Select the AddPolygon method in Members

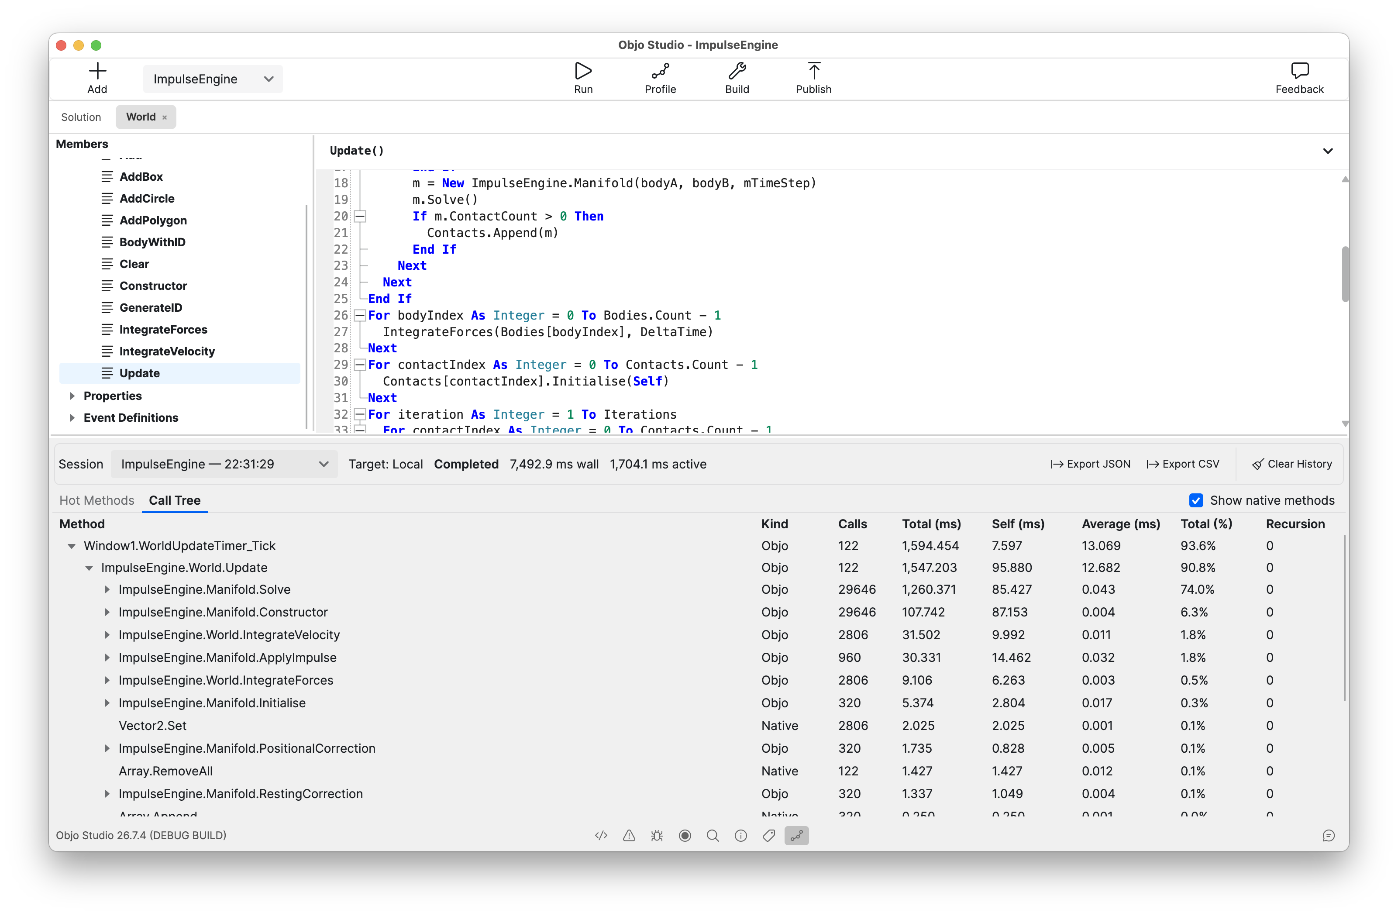(x=180, y=220)
